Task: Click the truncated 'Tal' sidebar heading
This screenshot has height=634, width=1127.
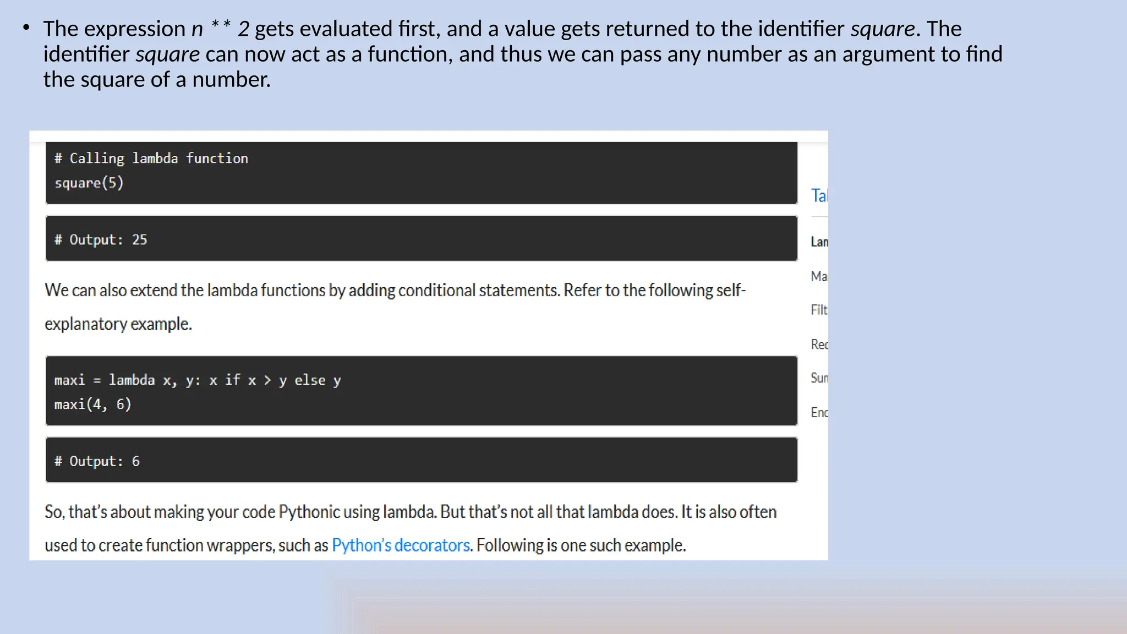Action: coord(819,196)
